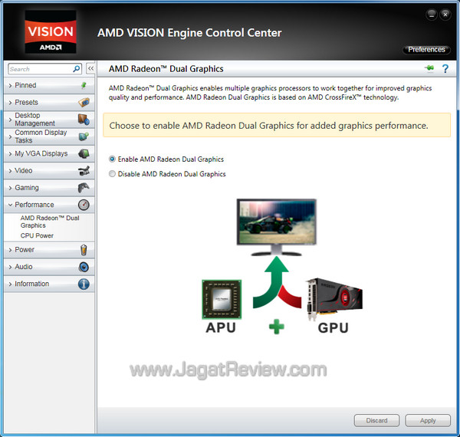Click the blue Information icon

pyautogui.click(x=84, y=284)
